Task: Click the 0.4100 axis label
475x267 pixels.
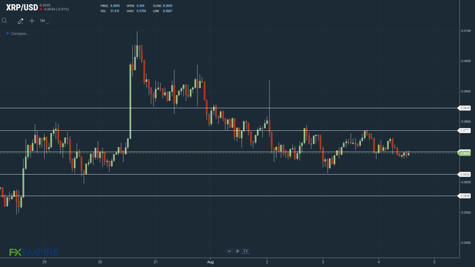Action: click(x=466, y=31)
